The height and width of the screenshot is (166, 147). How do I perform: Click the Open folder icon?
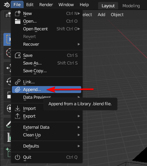coord(18,21)
